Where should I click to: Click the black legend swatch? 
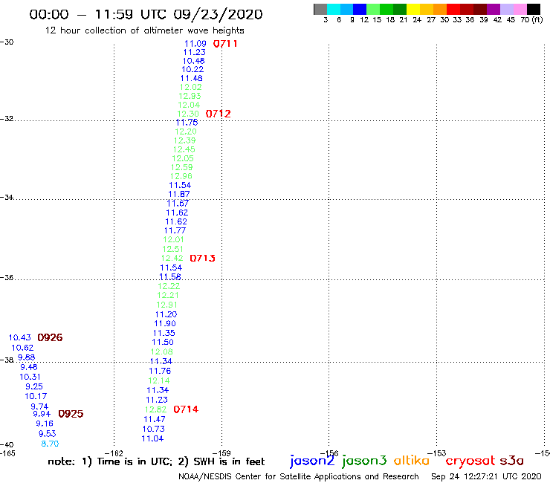[533, 9]
